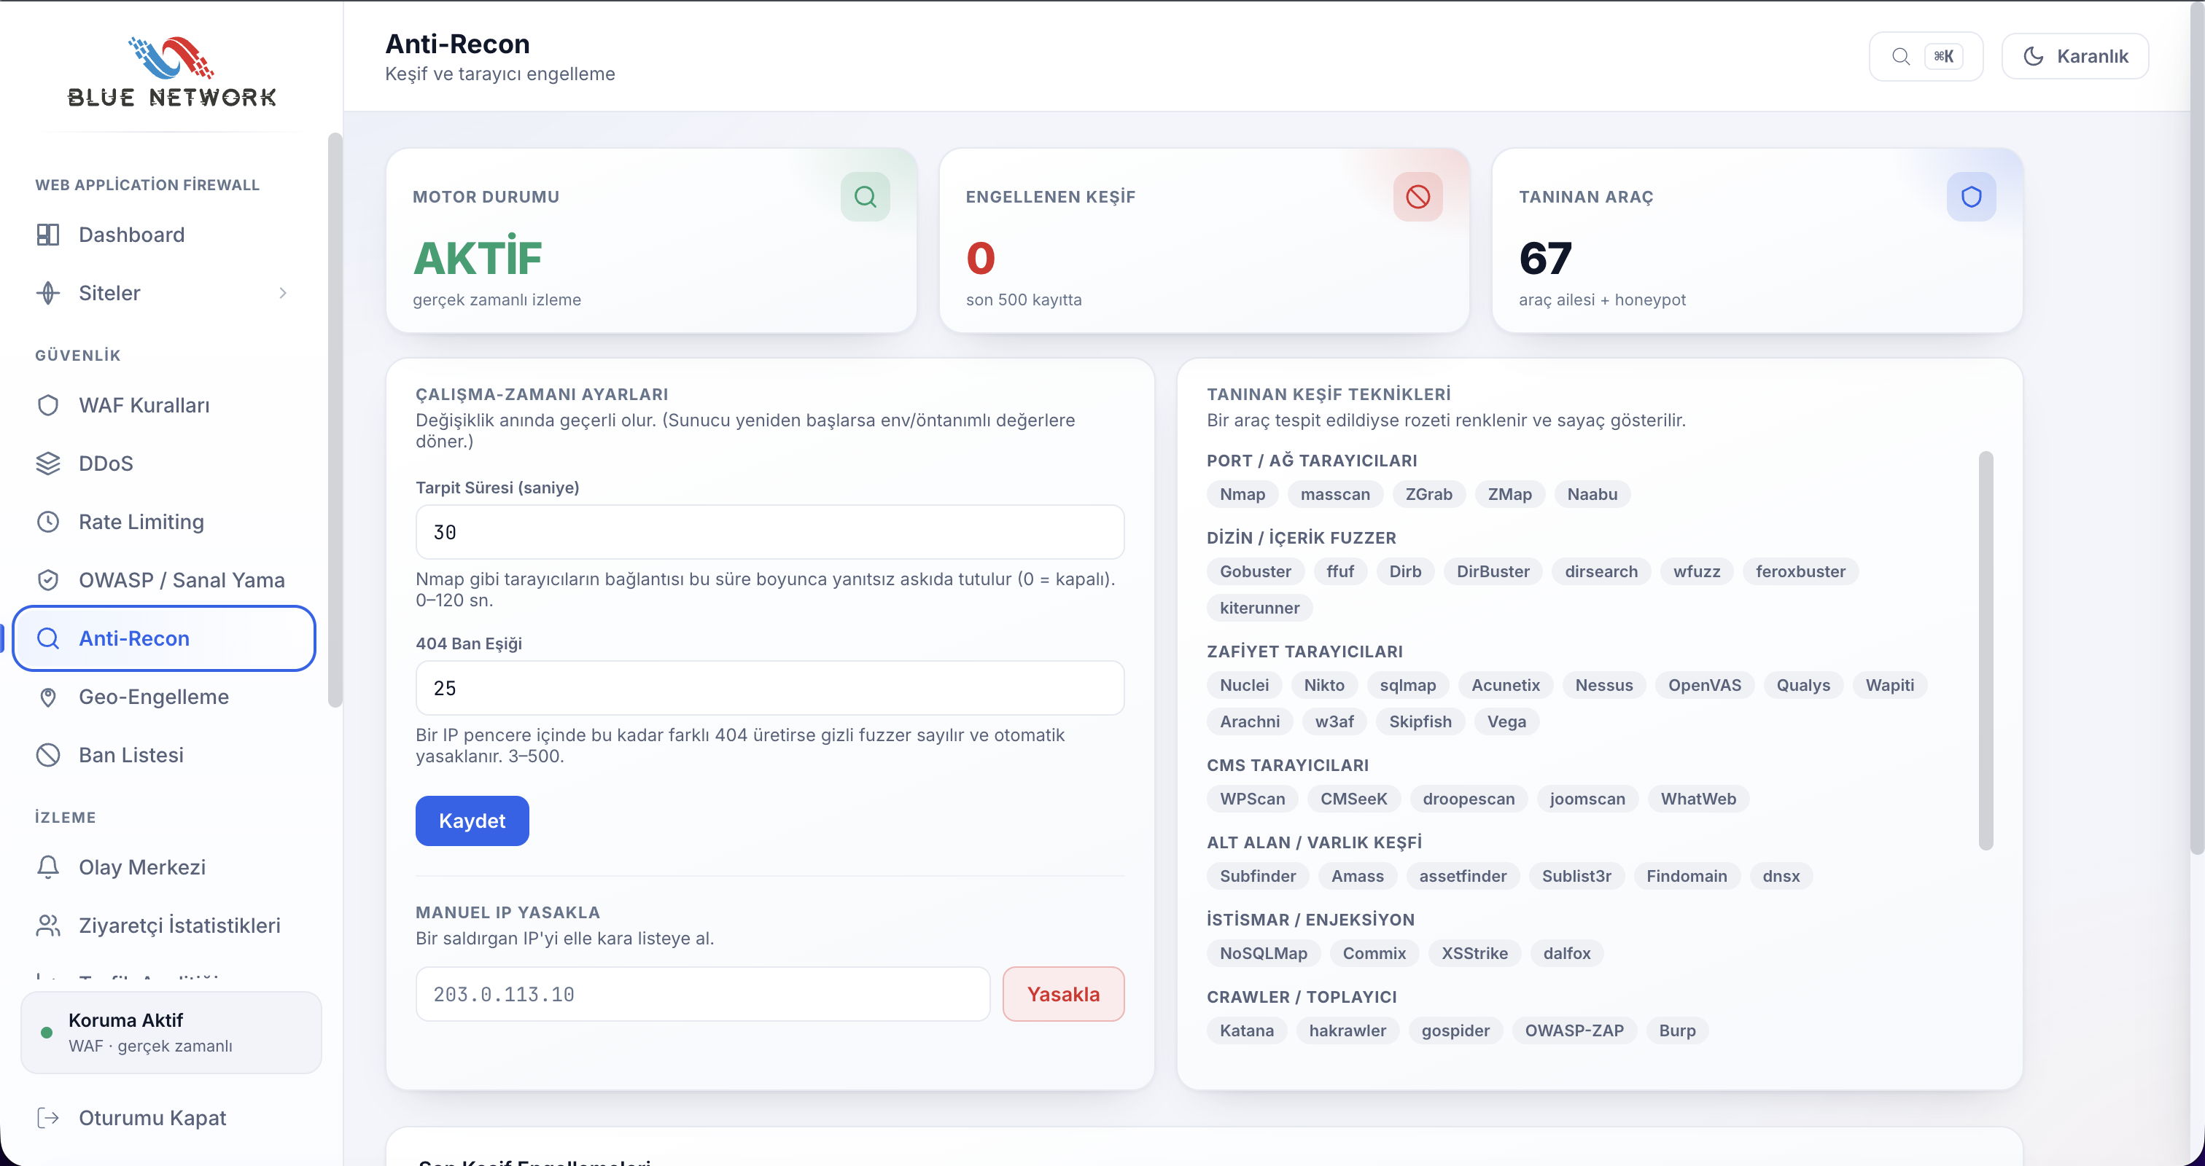Open the search box with ⌘K shortcut
Image resolution: width=2205 pixels, height=1166 pixels.
(x=1925, y=56)
